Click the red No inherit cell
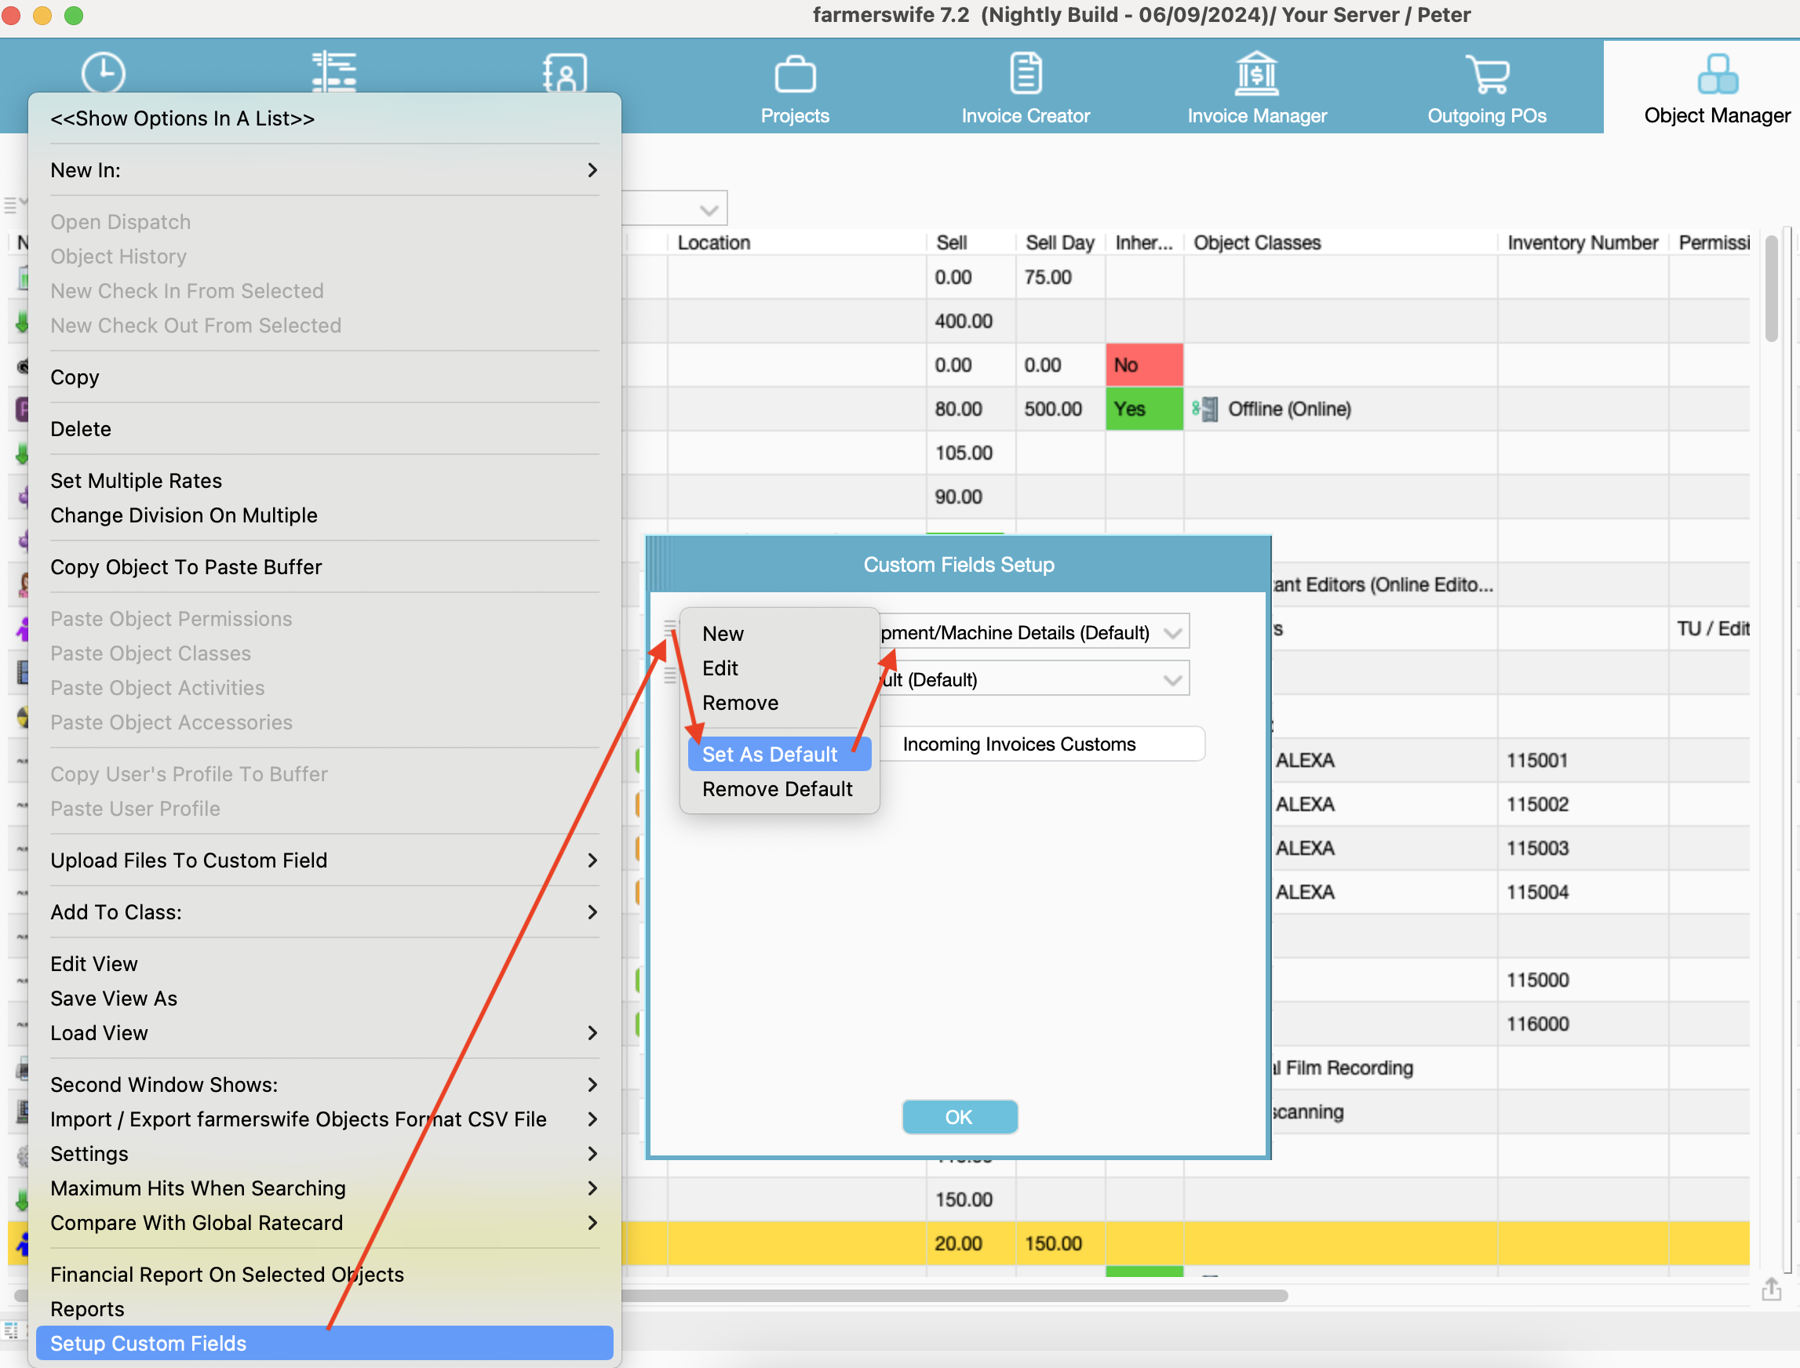Image resolution: width=1800 pixels, height=1368 pixels. (1143, 365)
